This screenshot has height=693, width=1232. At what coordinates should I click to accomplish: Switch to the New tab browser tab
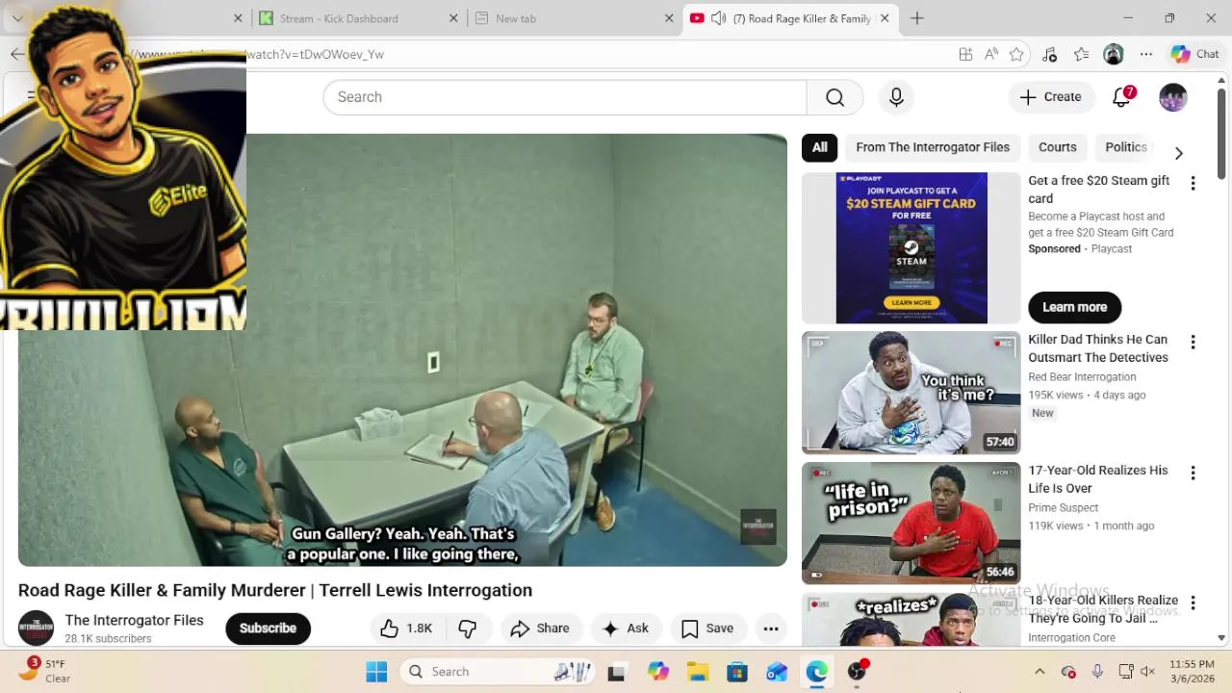(x=574, y=18)
